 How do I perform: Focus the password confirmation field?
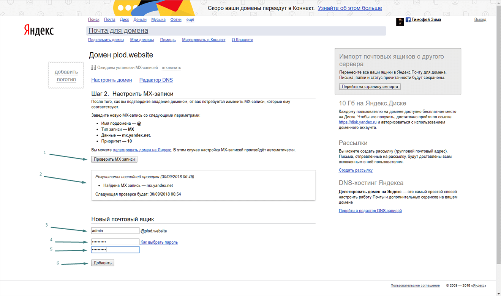point(115,250)
